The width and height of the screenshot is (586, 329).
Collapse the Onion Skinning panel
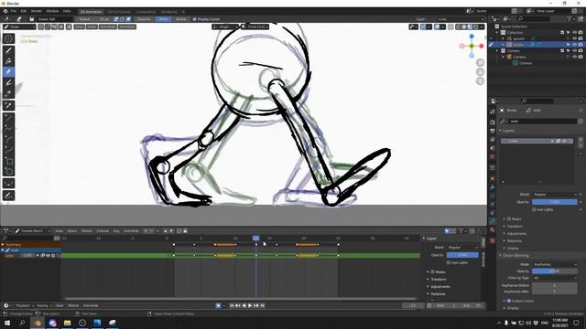(x=515, y=256)
